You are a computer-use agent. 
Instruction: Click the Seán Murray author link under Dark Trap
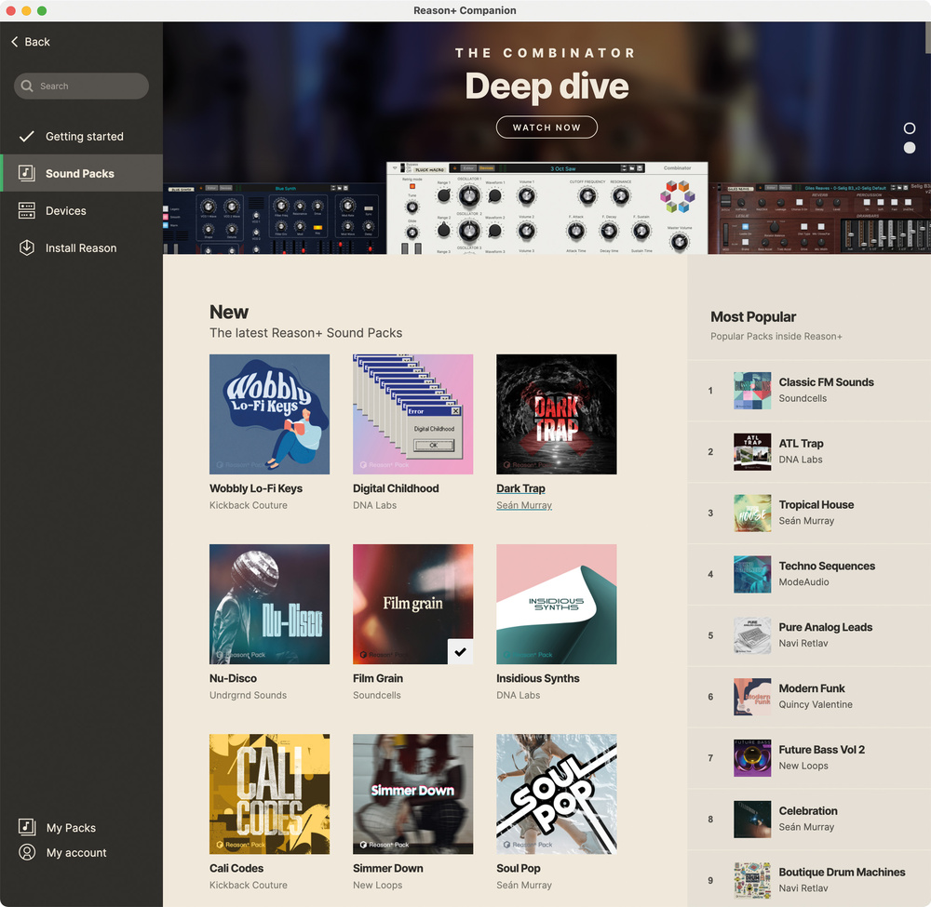tap(524, 505)
